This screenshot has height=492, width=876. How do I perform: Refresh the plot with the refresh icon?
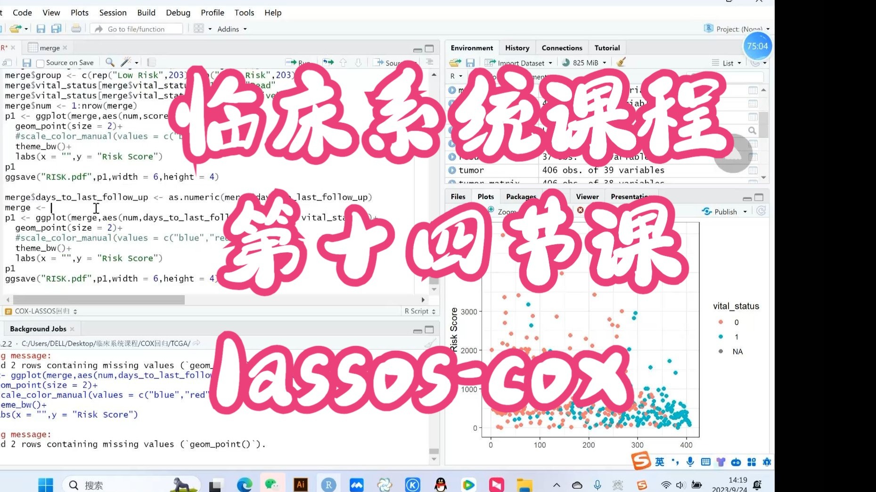761,211
